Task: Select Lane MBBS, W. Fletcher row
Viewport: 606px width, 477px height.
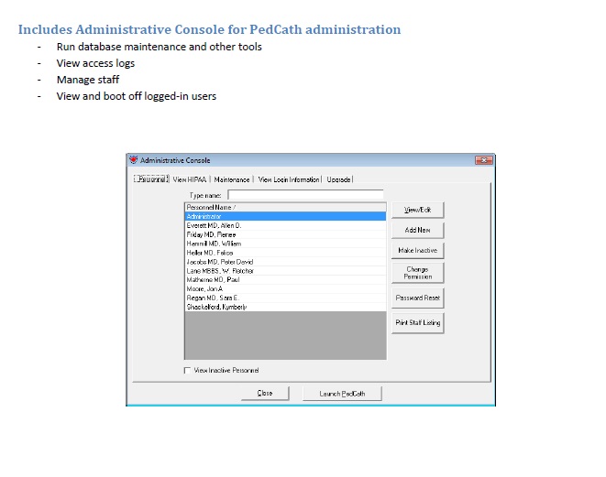Action: [x=286, y=271]
